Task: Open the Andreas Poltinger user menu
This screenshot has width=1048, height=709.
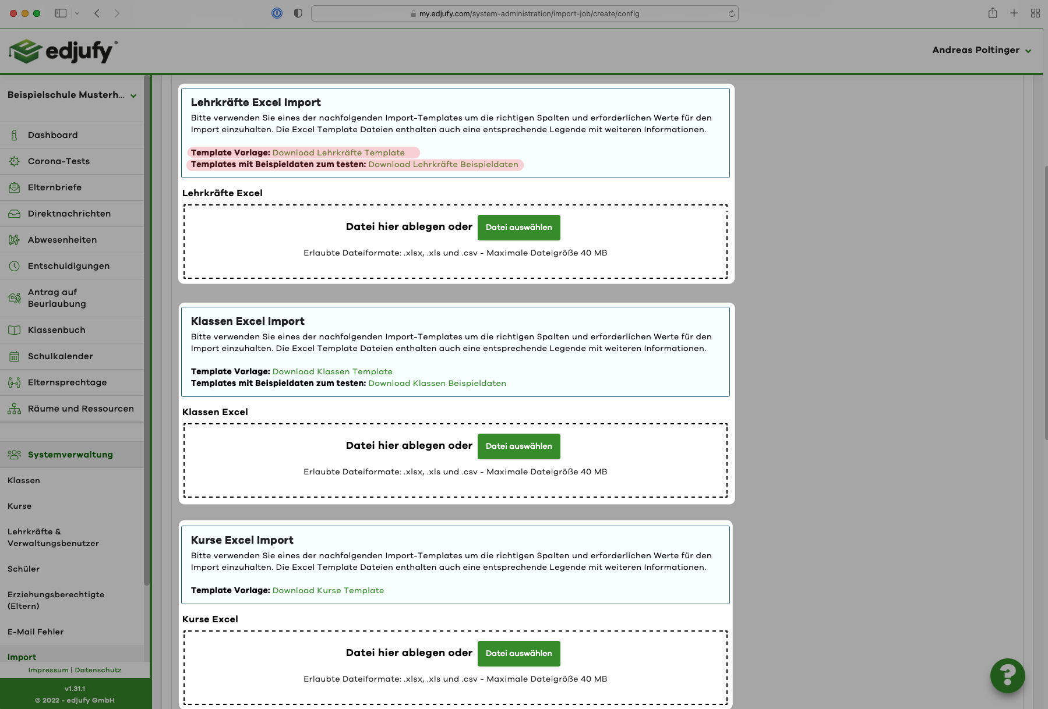Action: point(981,50)
